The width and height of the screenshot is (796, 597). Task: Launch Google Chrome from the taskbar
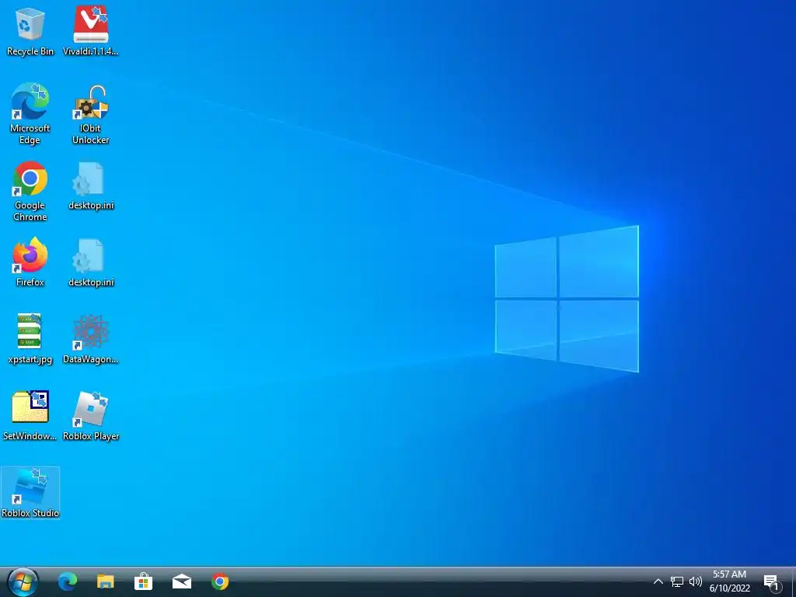(220, 581)
